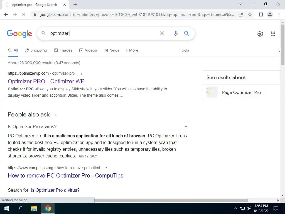Image resolution: width=285 pixels, height=214 pixels.
Task: Click the https://www.computips.org breadcrumb text
Action: coord(31,168)
